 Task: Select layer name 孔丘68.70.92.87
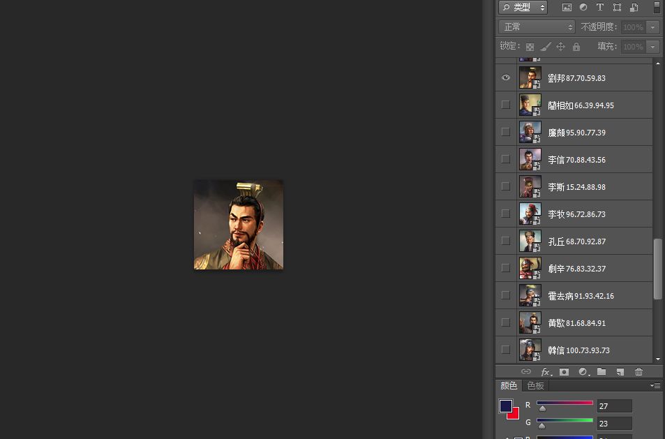[x=577, y=241]
